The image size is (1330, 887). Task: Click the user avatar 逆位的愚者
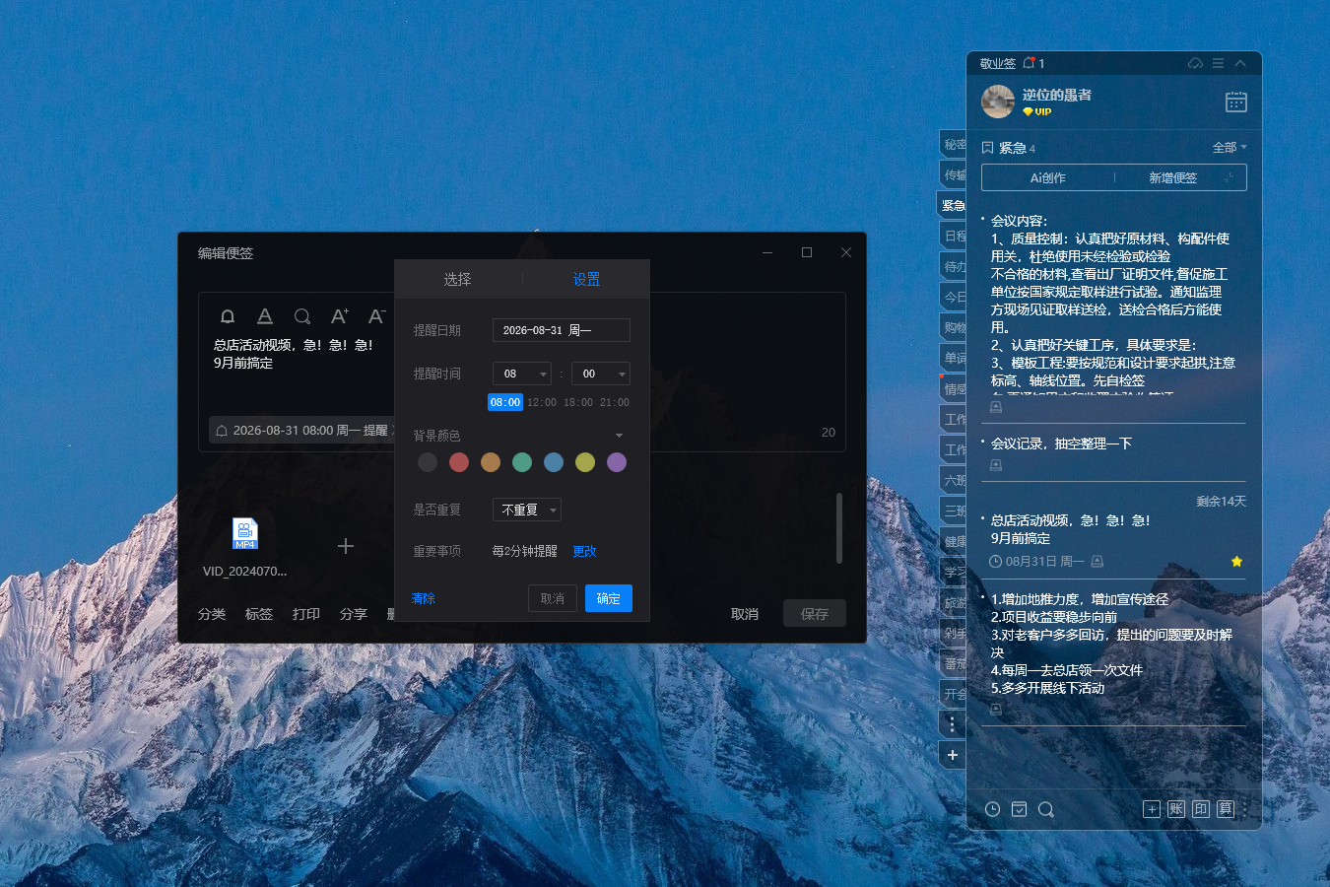tap(998, 102)
